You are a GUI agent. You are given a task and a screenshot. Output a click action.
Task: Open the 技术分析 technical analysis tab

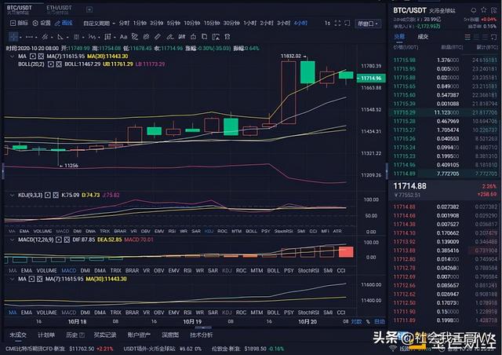pos(201,335)
